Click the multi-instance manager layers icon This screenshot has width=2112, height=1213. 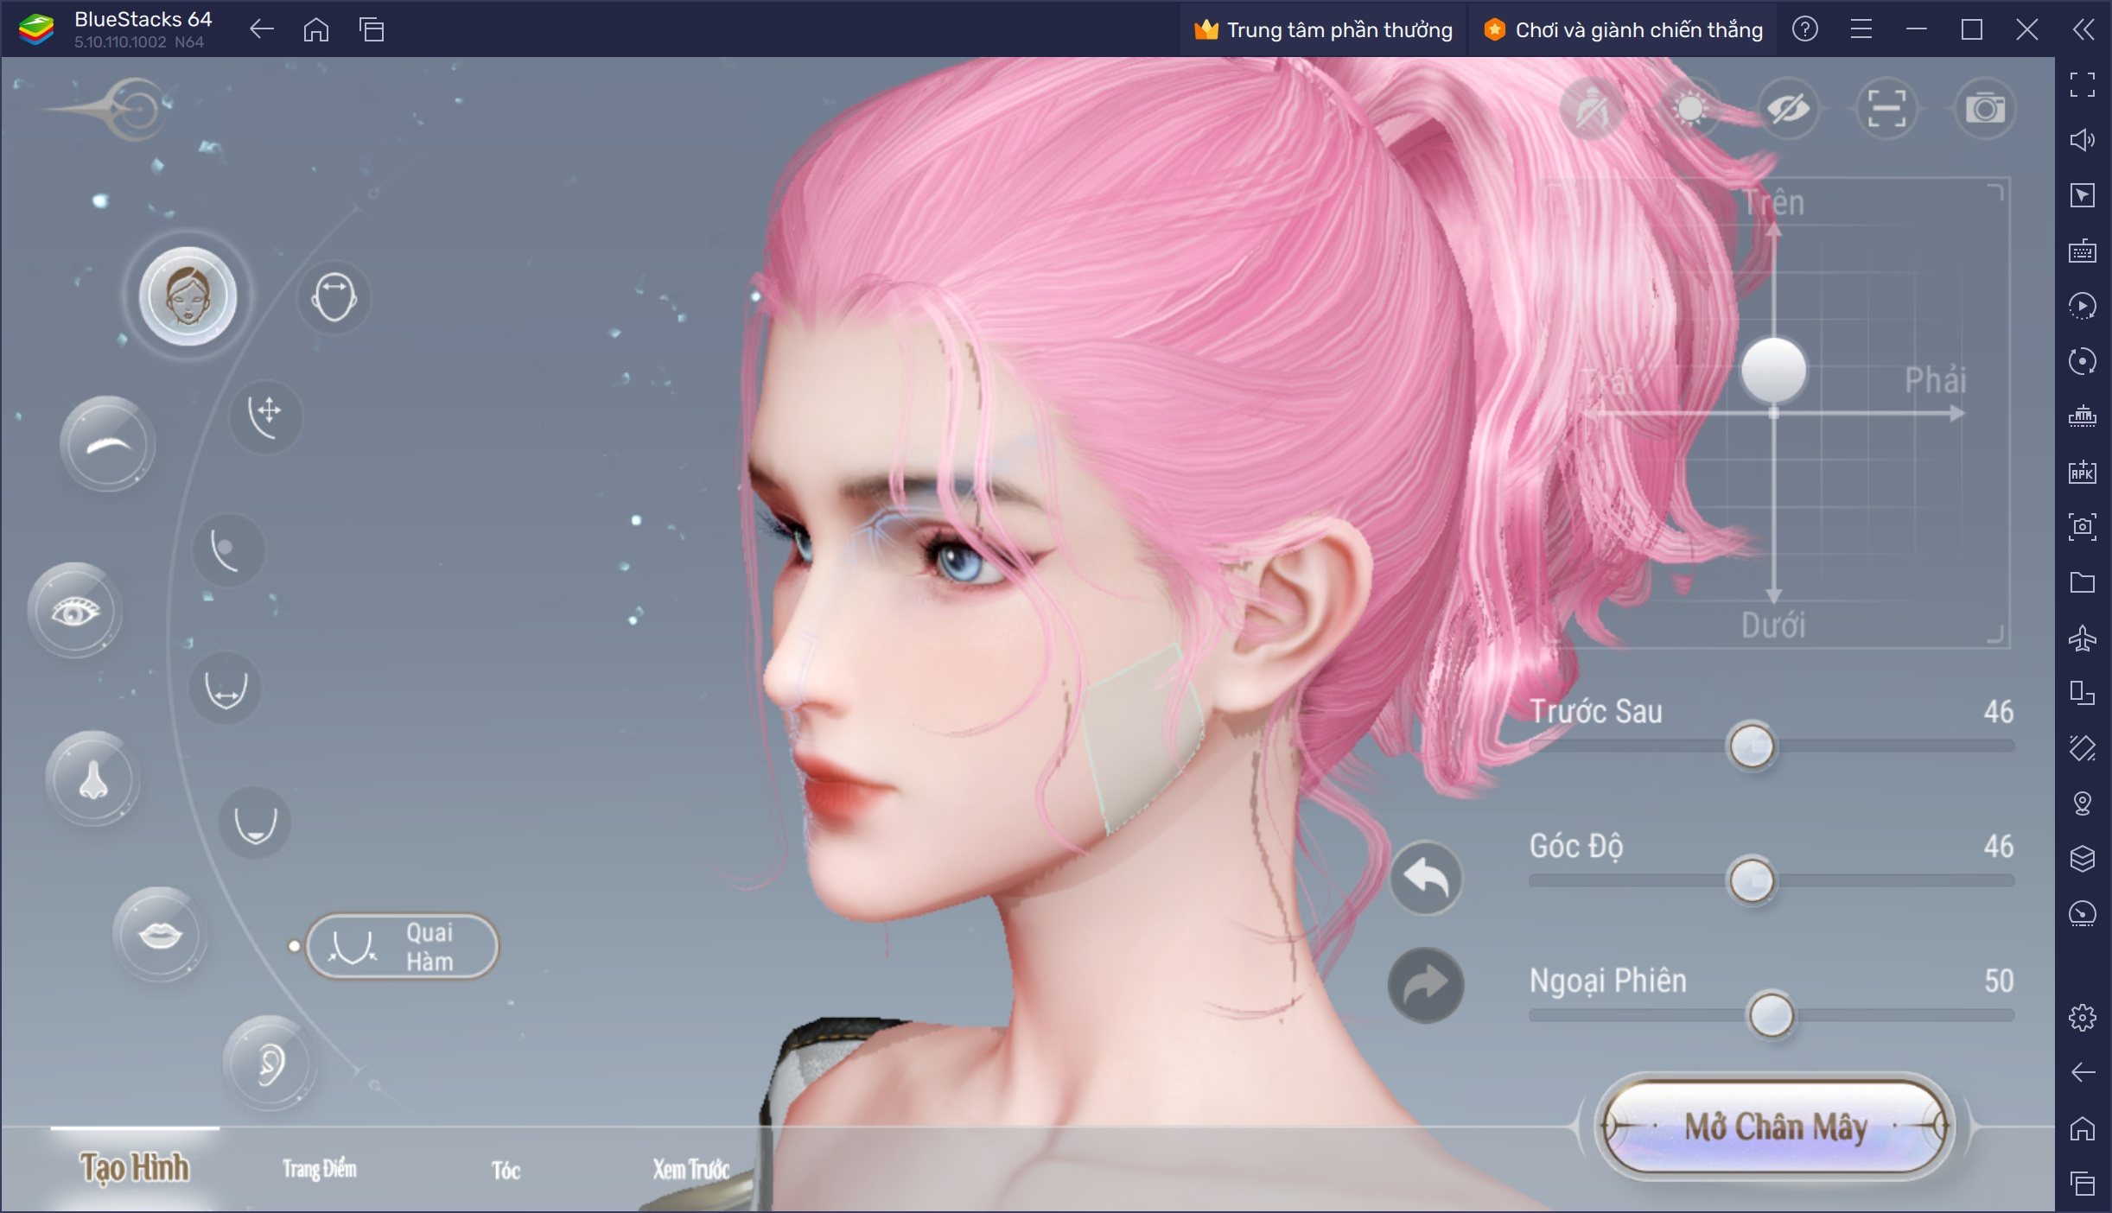pyautogui.click(x=2083, y=859)
